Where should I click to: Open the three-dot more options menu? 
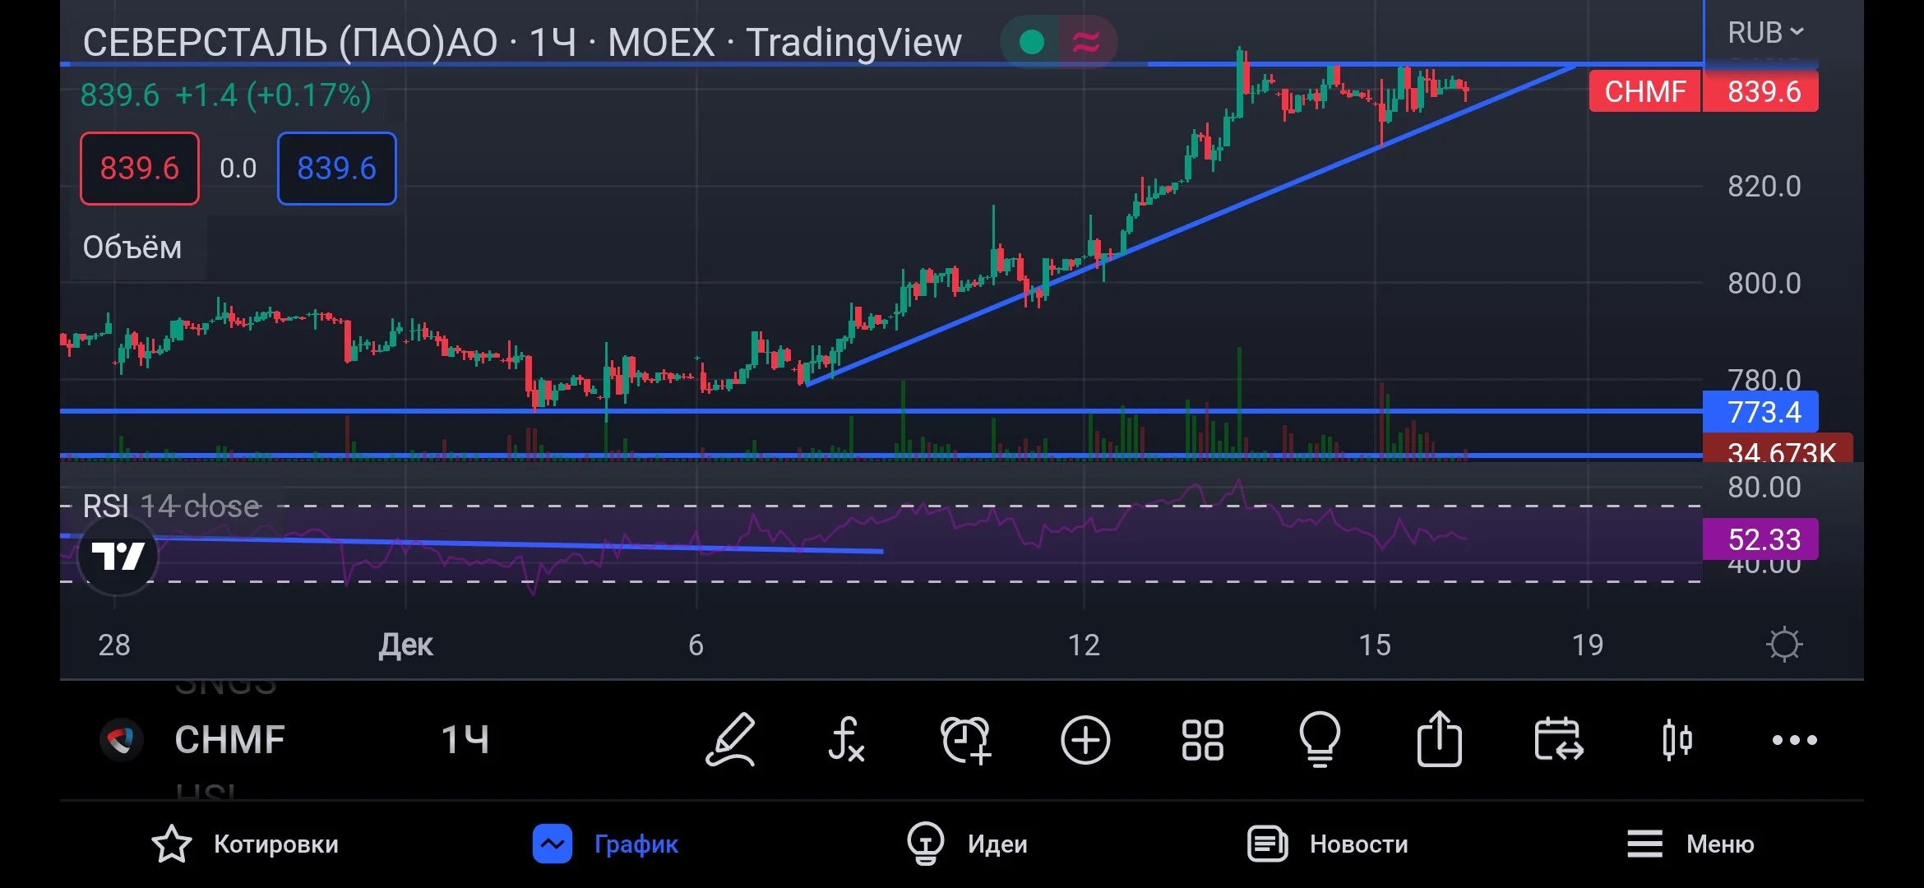tap(1795, 740)
